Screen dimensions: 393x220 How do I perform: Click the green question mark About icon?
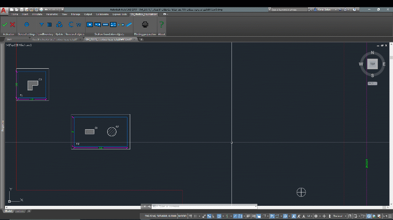(162, 24)
